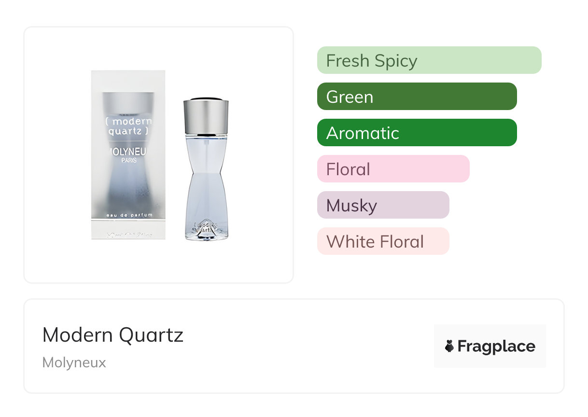588x417 pixels.
Task: Click the engraved label at bottle base
Action: click(206, 227)
